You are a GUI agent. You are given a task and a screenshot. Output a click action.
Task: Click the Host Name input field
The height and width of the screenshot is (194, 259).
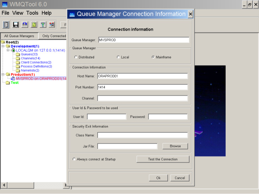pyautogui.click(x=143, y=76)
